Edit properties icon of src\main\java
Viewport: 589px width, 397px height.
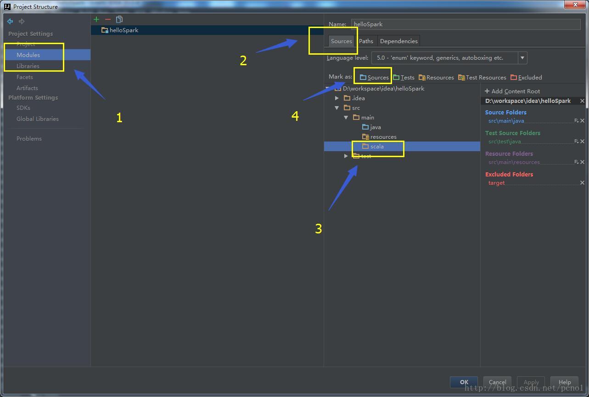point(576,121)
